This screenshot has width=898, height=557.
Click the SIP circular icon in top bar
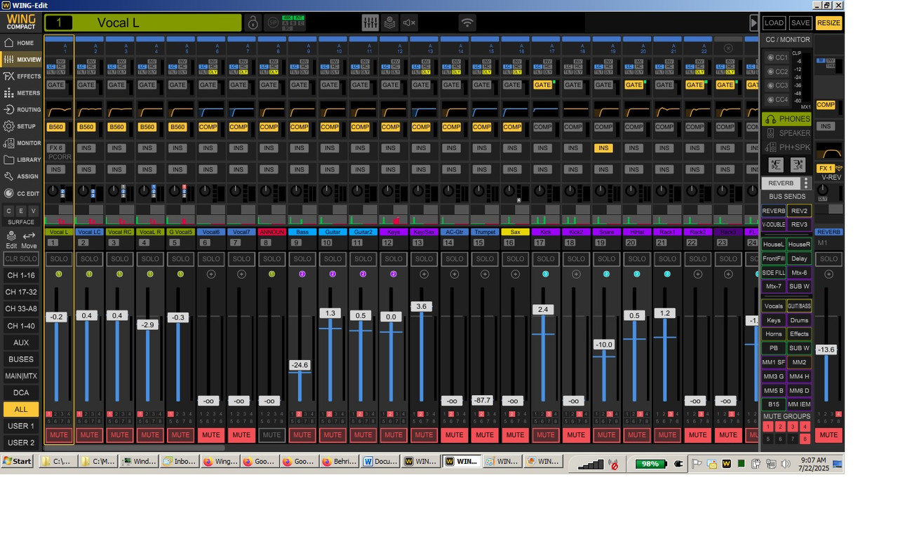click(x=272, y=23)
